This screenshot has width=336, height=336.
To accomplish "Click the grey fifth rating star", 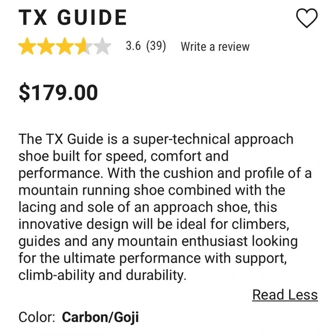I will [103, 46].
